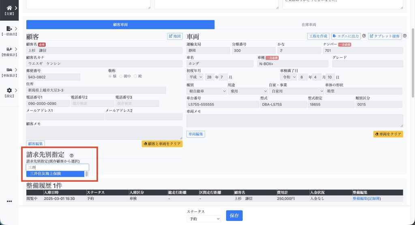Open the home 主要 sidebar icon

[9, 8]
